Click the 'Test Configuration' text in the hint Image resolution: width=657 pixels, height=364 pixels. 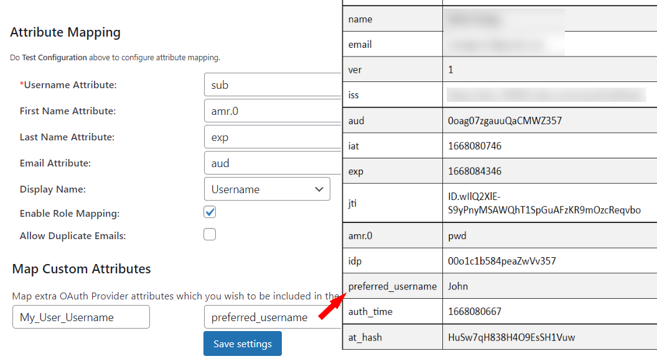click(55, 57)
